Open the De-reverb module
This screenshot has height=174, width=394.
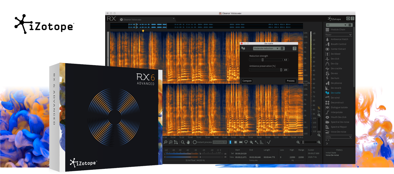click(x=334, y=88)
